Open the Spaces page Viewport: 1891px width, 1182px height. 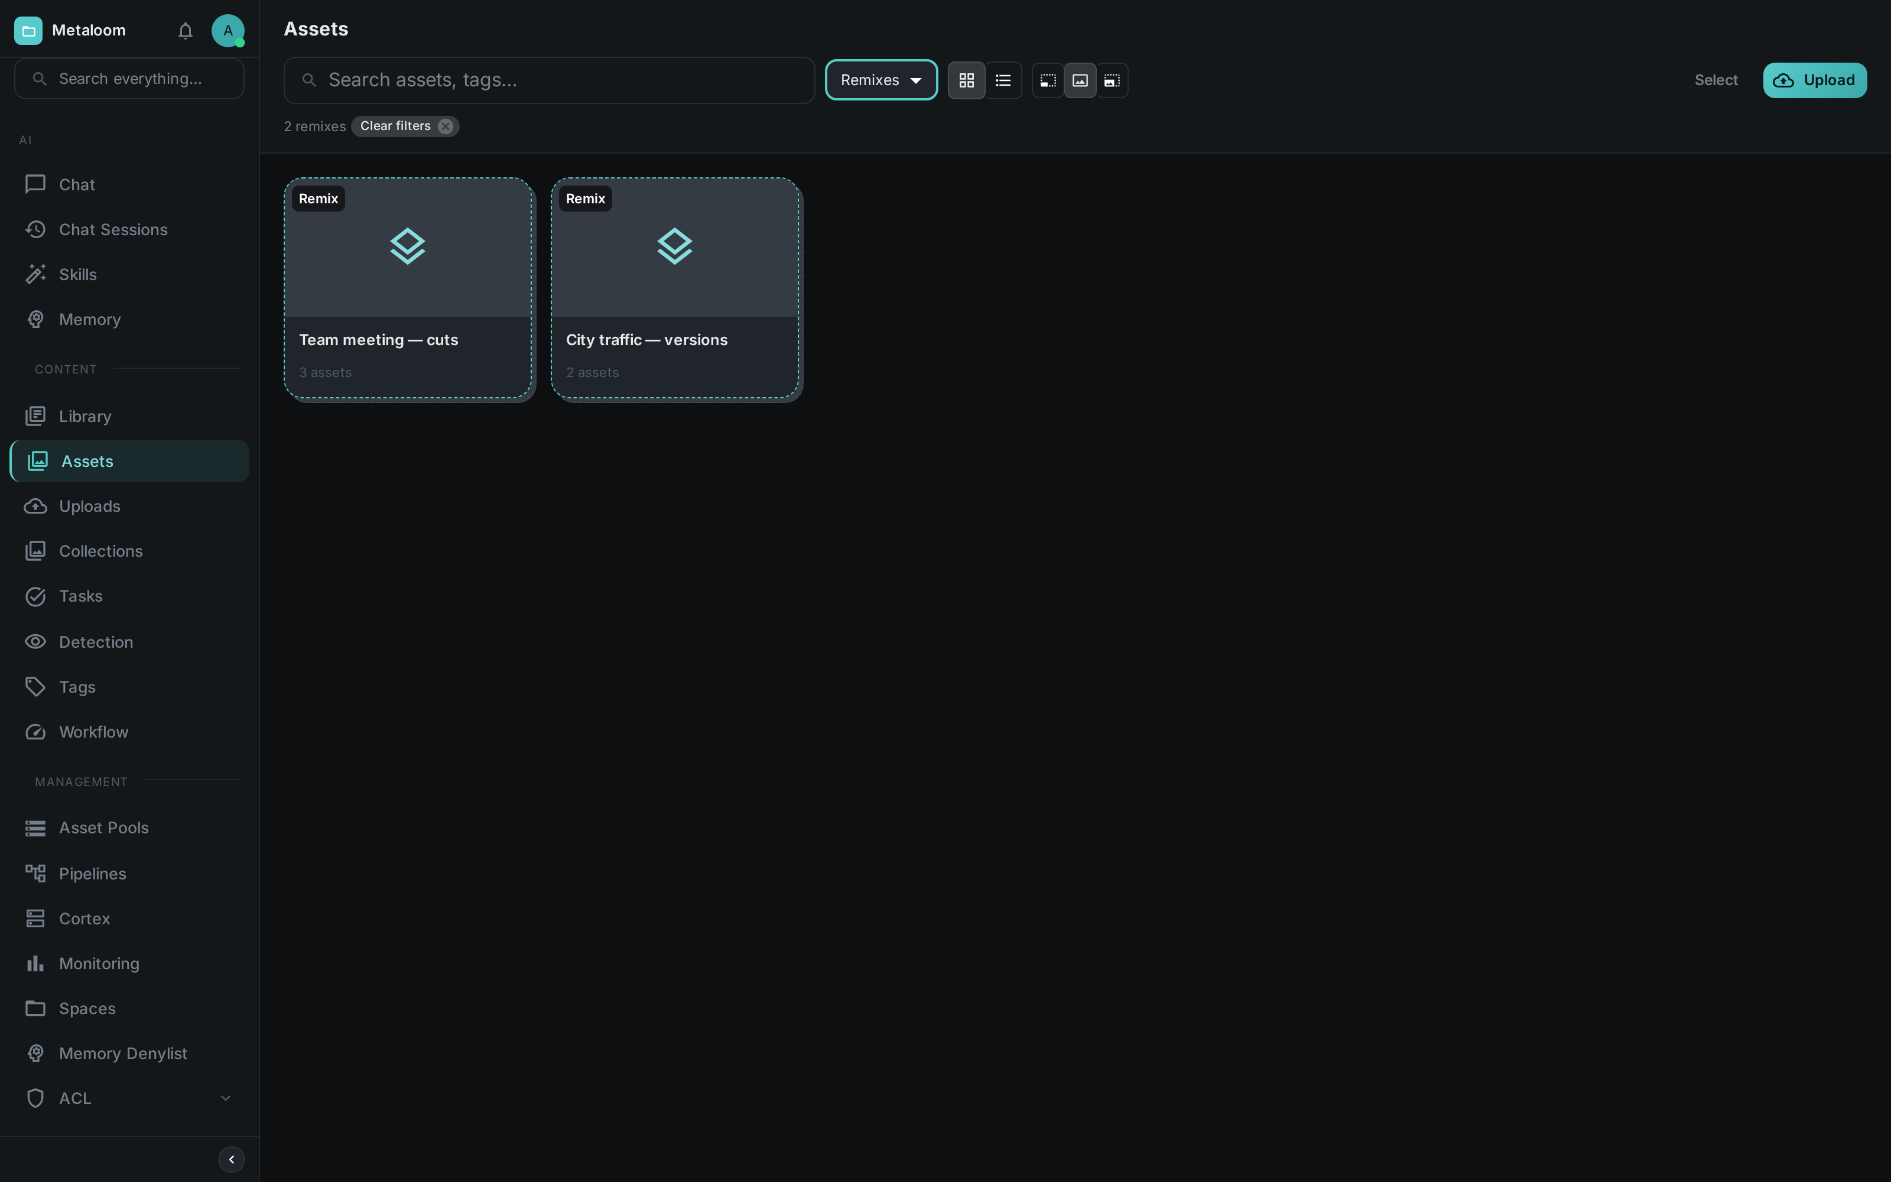click(129, 1008)
